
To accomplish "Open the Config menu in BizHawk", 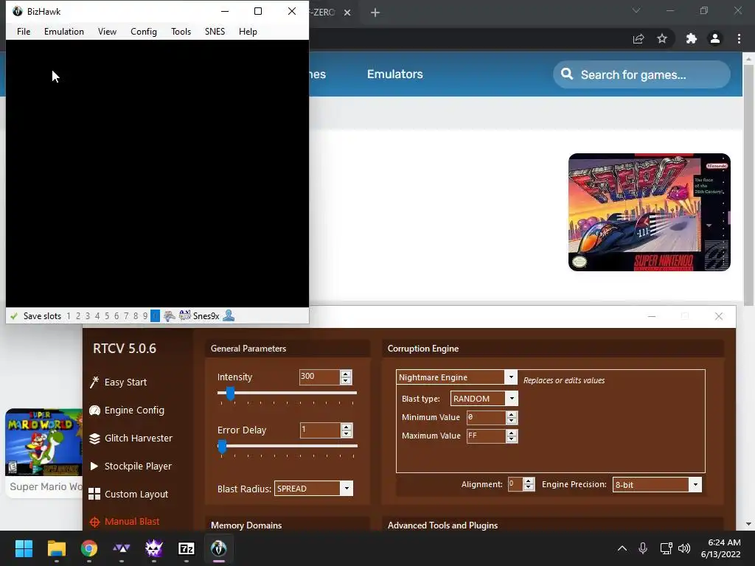I will [x=144, y=31].
